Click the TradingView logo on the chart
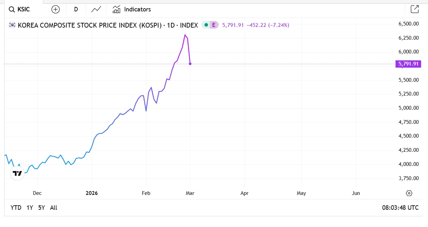This screenshot has height=227, width=428. (17, 173)
